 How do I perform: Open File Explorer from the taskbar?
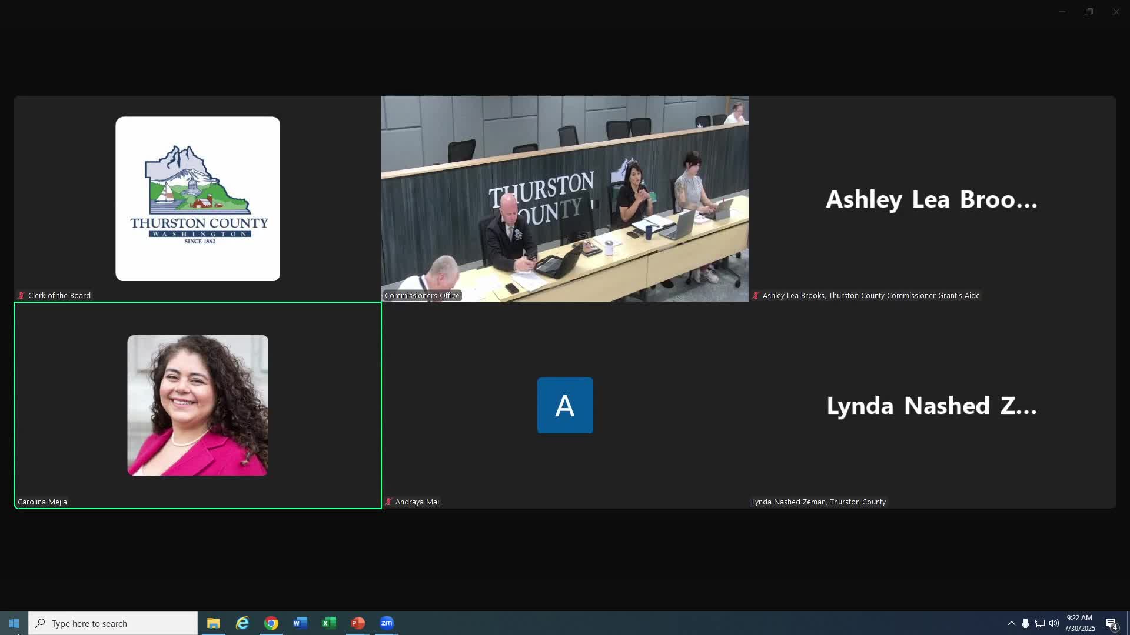click(x=213, y=623)
